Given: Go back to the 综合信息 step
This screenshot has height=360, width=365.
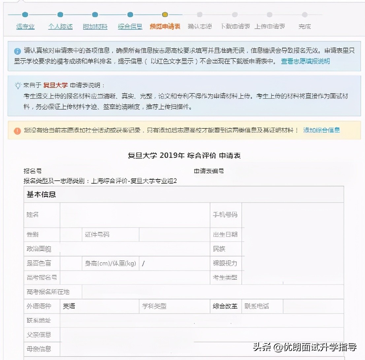Looking at the screenshot, I should pyautogui.click(x=130, y=26).
